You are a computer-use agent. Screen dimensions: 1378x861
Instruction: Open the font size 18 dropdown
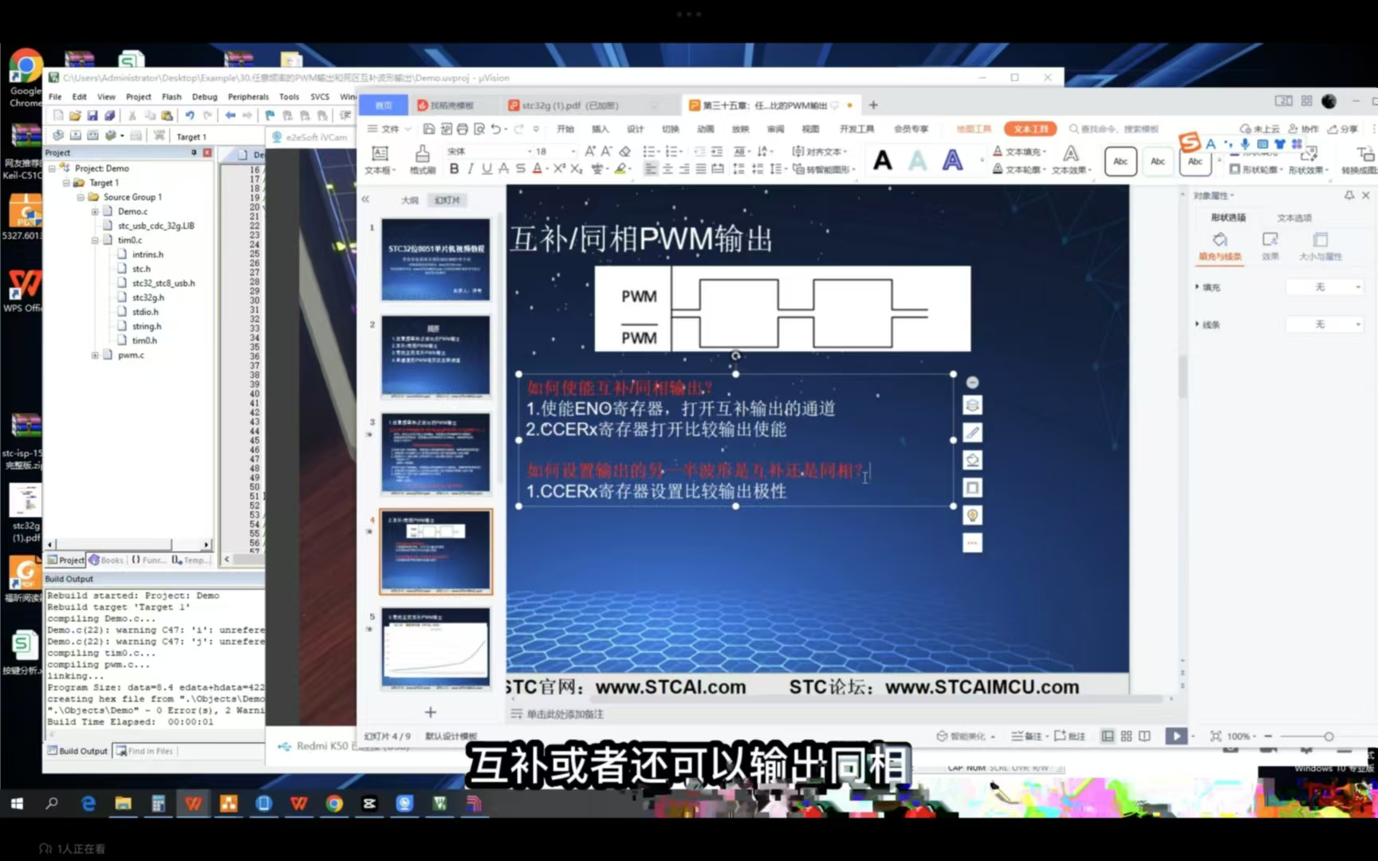[573, 151]
